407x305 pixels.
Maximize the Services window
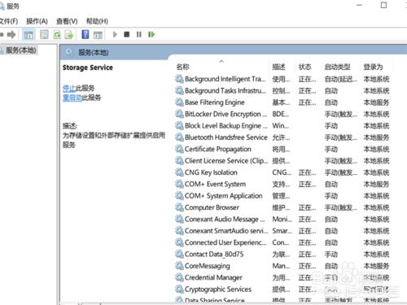383,5
